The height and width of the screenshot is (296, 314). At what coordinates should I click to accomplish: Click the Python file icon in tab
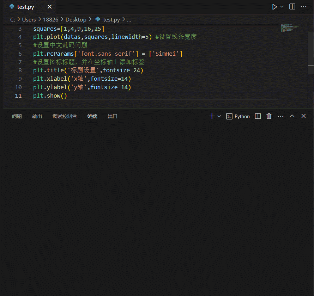(12, 7)
